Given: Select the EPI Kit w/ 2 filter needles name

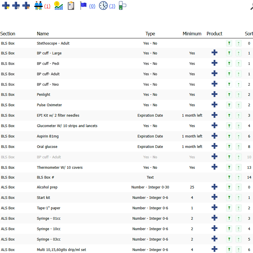Looking at the screenshot, I should (58, 115).
